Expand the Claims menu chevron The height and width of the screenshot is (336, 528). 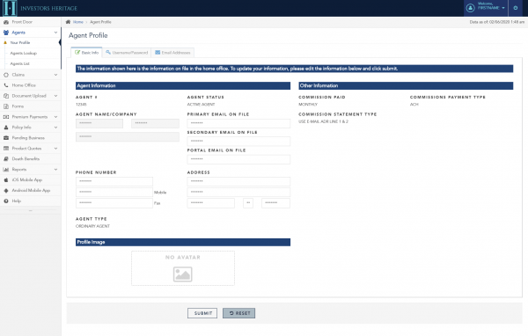pyautogui.click(x=55, y=75)
